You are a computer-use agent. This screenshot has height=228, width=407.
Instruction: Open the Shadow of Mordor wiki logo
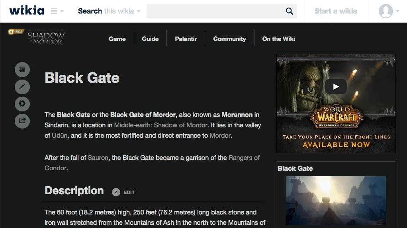[x=46, y=38]
